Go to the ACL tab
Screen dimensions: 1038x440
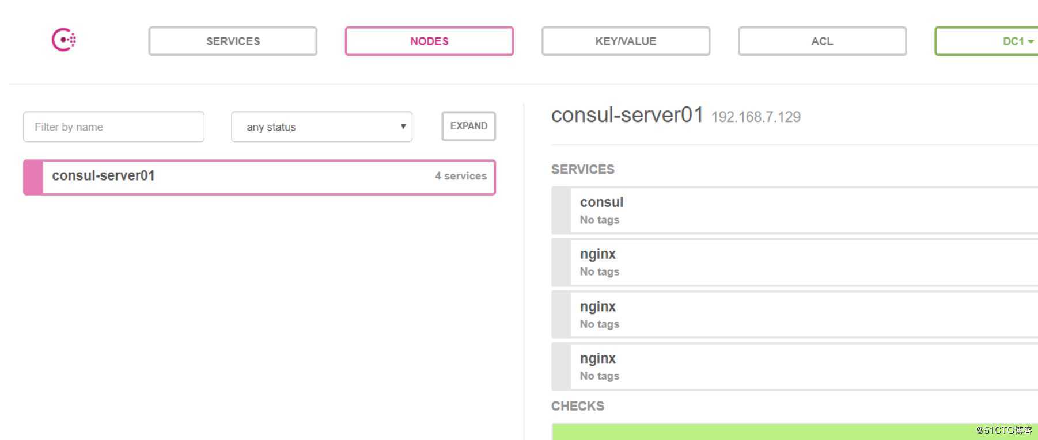pyautogui.click(x=822, y=41)
